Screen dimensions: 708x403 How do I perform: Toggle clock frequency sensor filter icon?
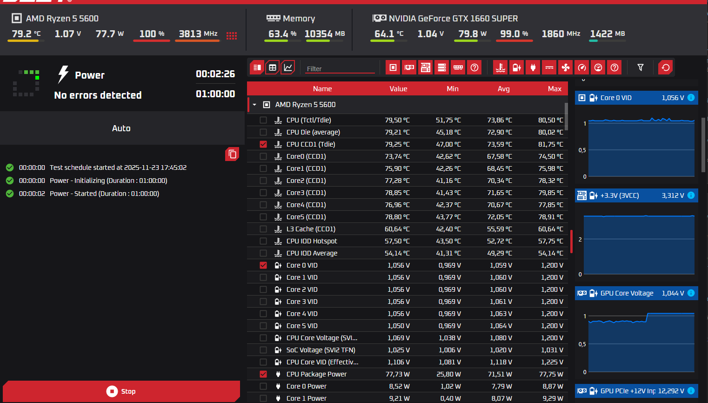pyautogui.click(x=582, y=67)
